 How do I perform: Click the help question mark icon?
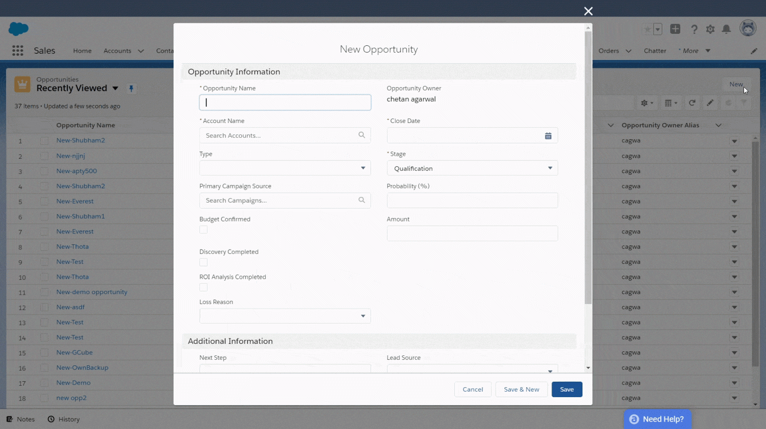tap(694, 29)
